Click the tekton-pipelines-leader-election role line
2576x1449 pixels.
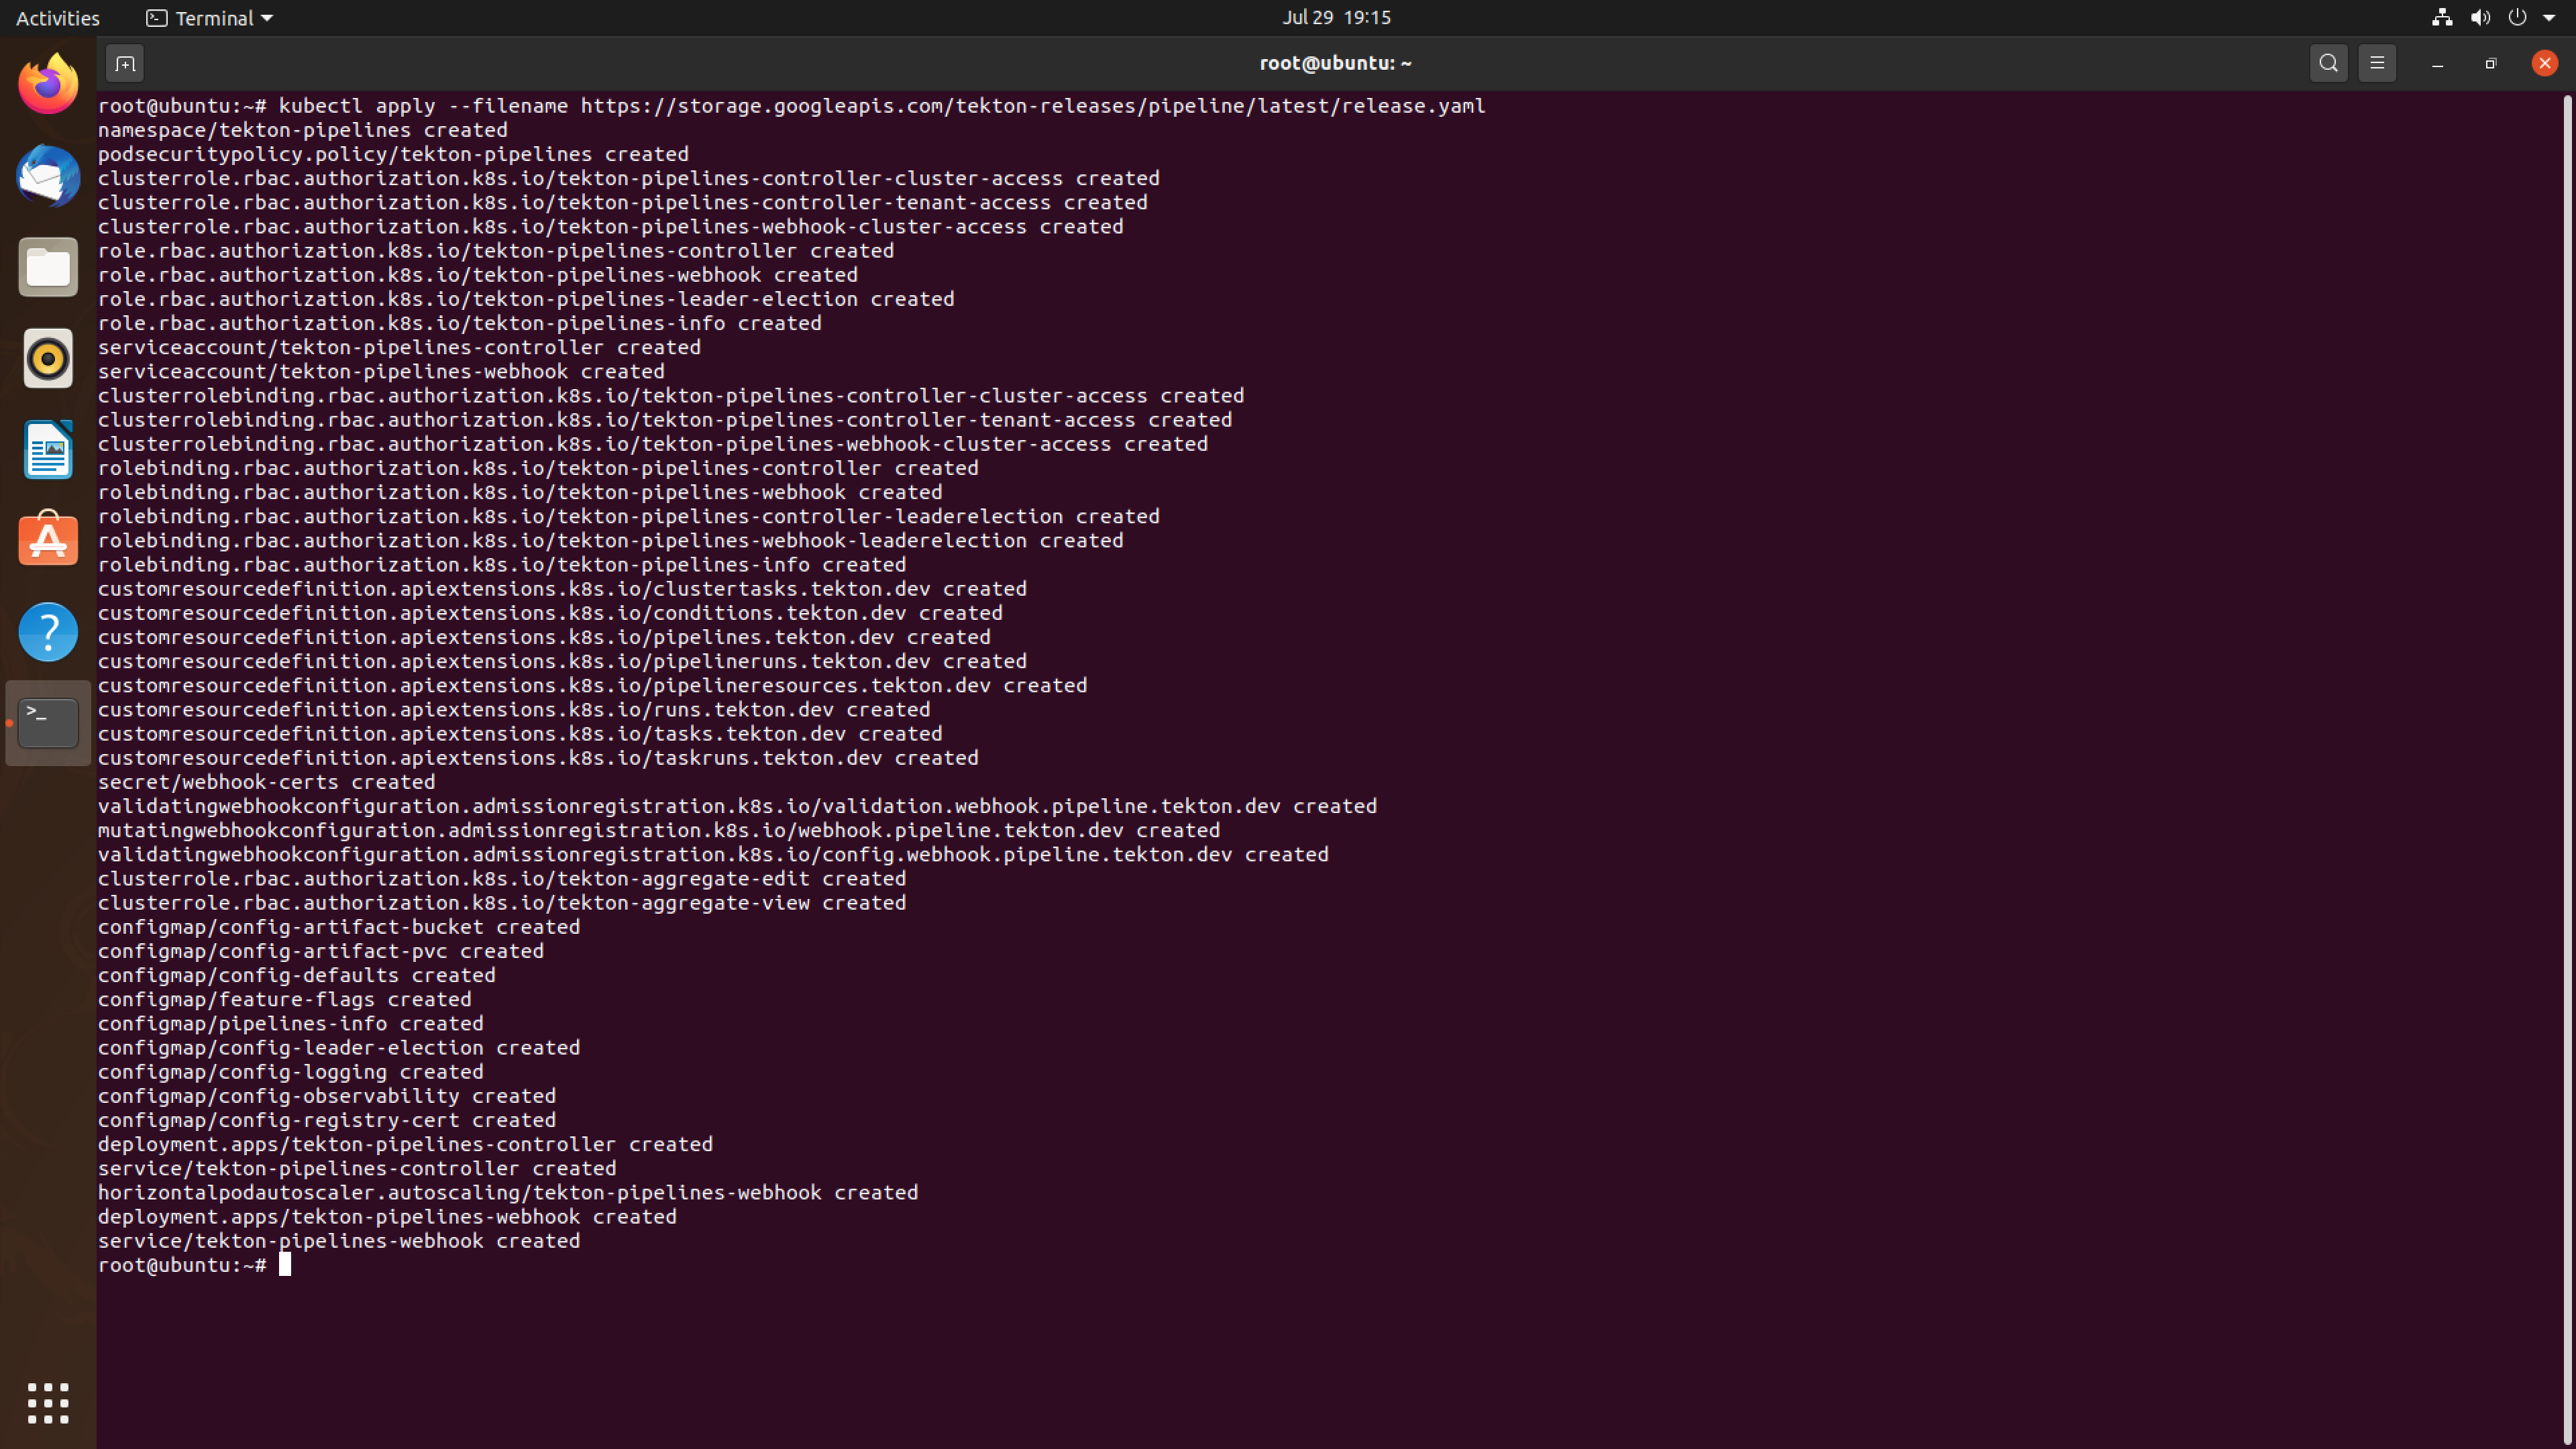click(526, 298)
